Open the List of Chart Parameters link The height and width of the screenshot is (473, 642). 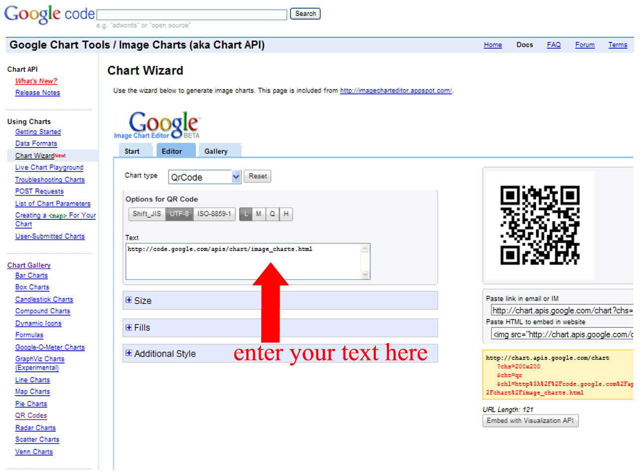[x=53, y=204]
